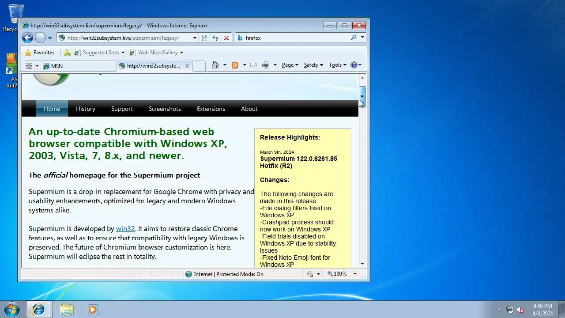Follow the win32 hyperlink
Screen dimensions: 565x318
click(x=125, y=229)
